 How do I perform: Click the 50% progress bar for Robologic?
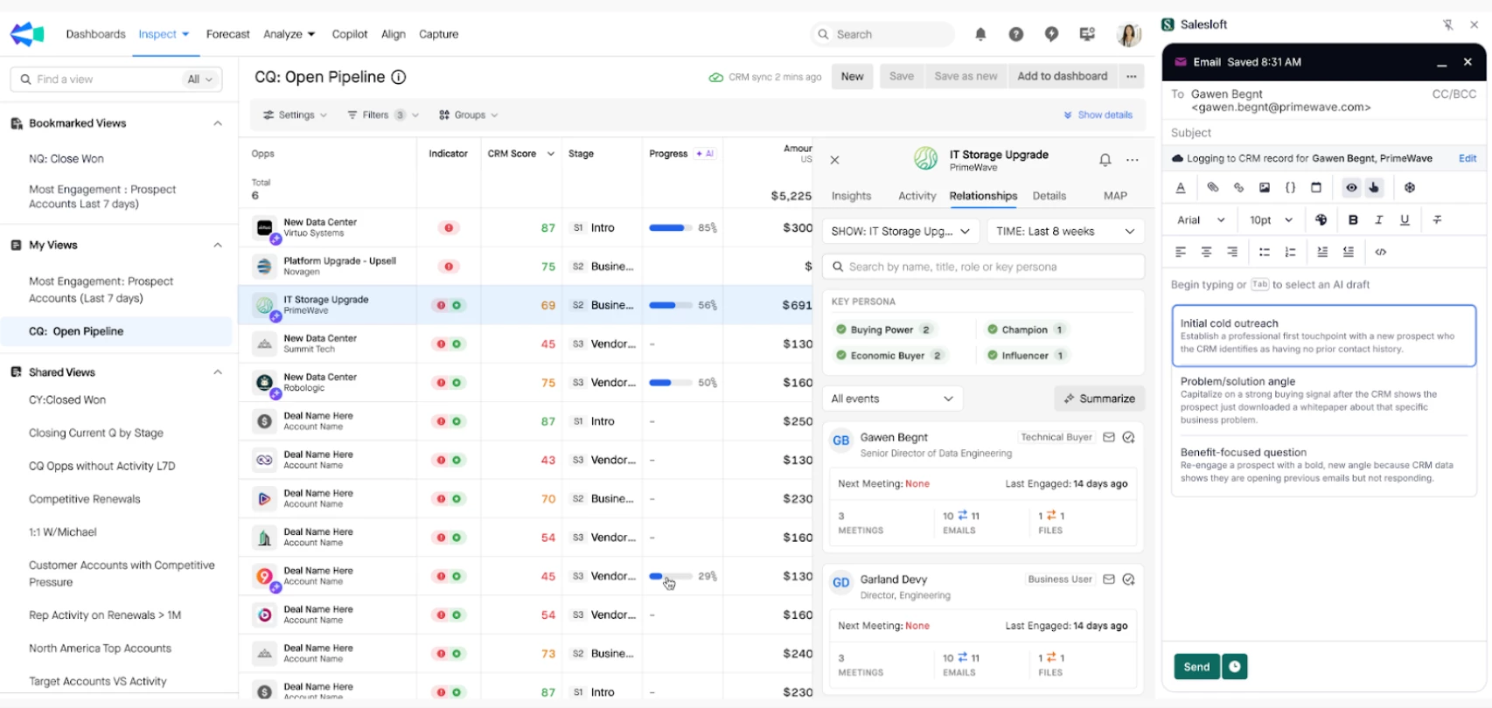(x=669, y=382)
